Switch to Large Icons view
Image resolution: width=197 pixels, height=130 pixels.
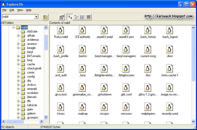coord(70,17)
